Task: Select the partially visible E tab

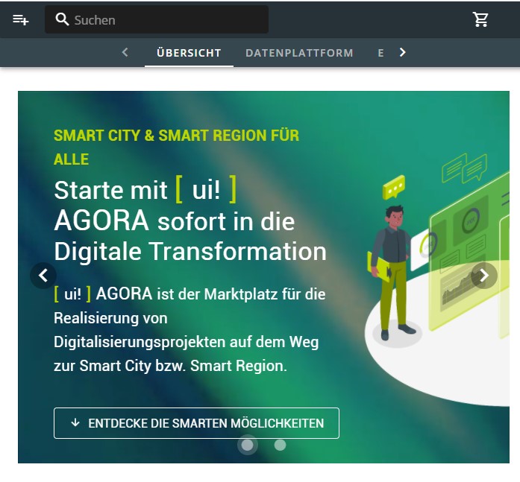Action: (x=380, y=53)
